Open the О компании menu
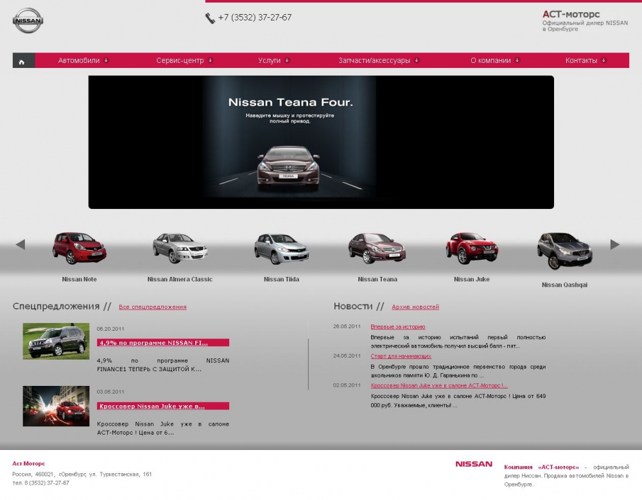Screen dimensions: 642x500 (490, 60)
